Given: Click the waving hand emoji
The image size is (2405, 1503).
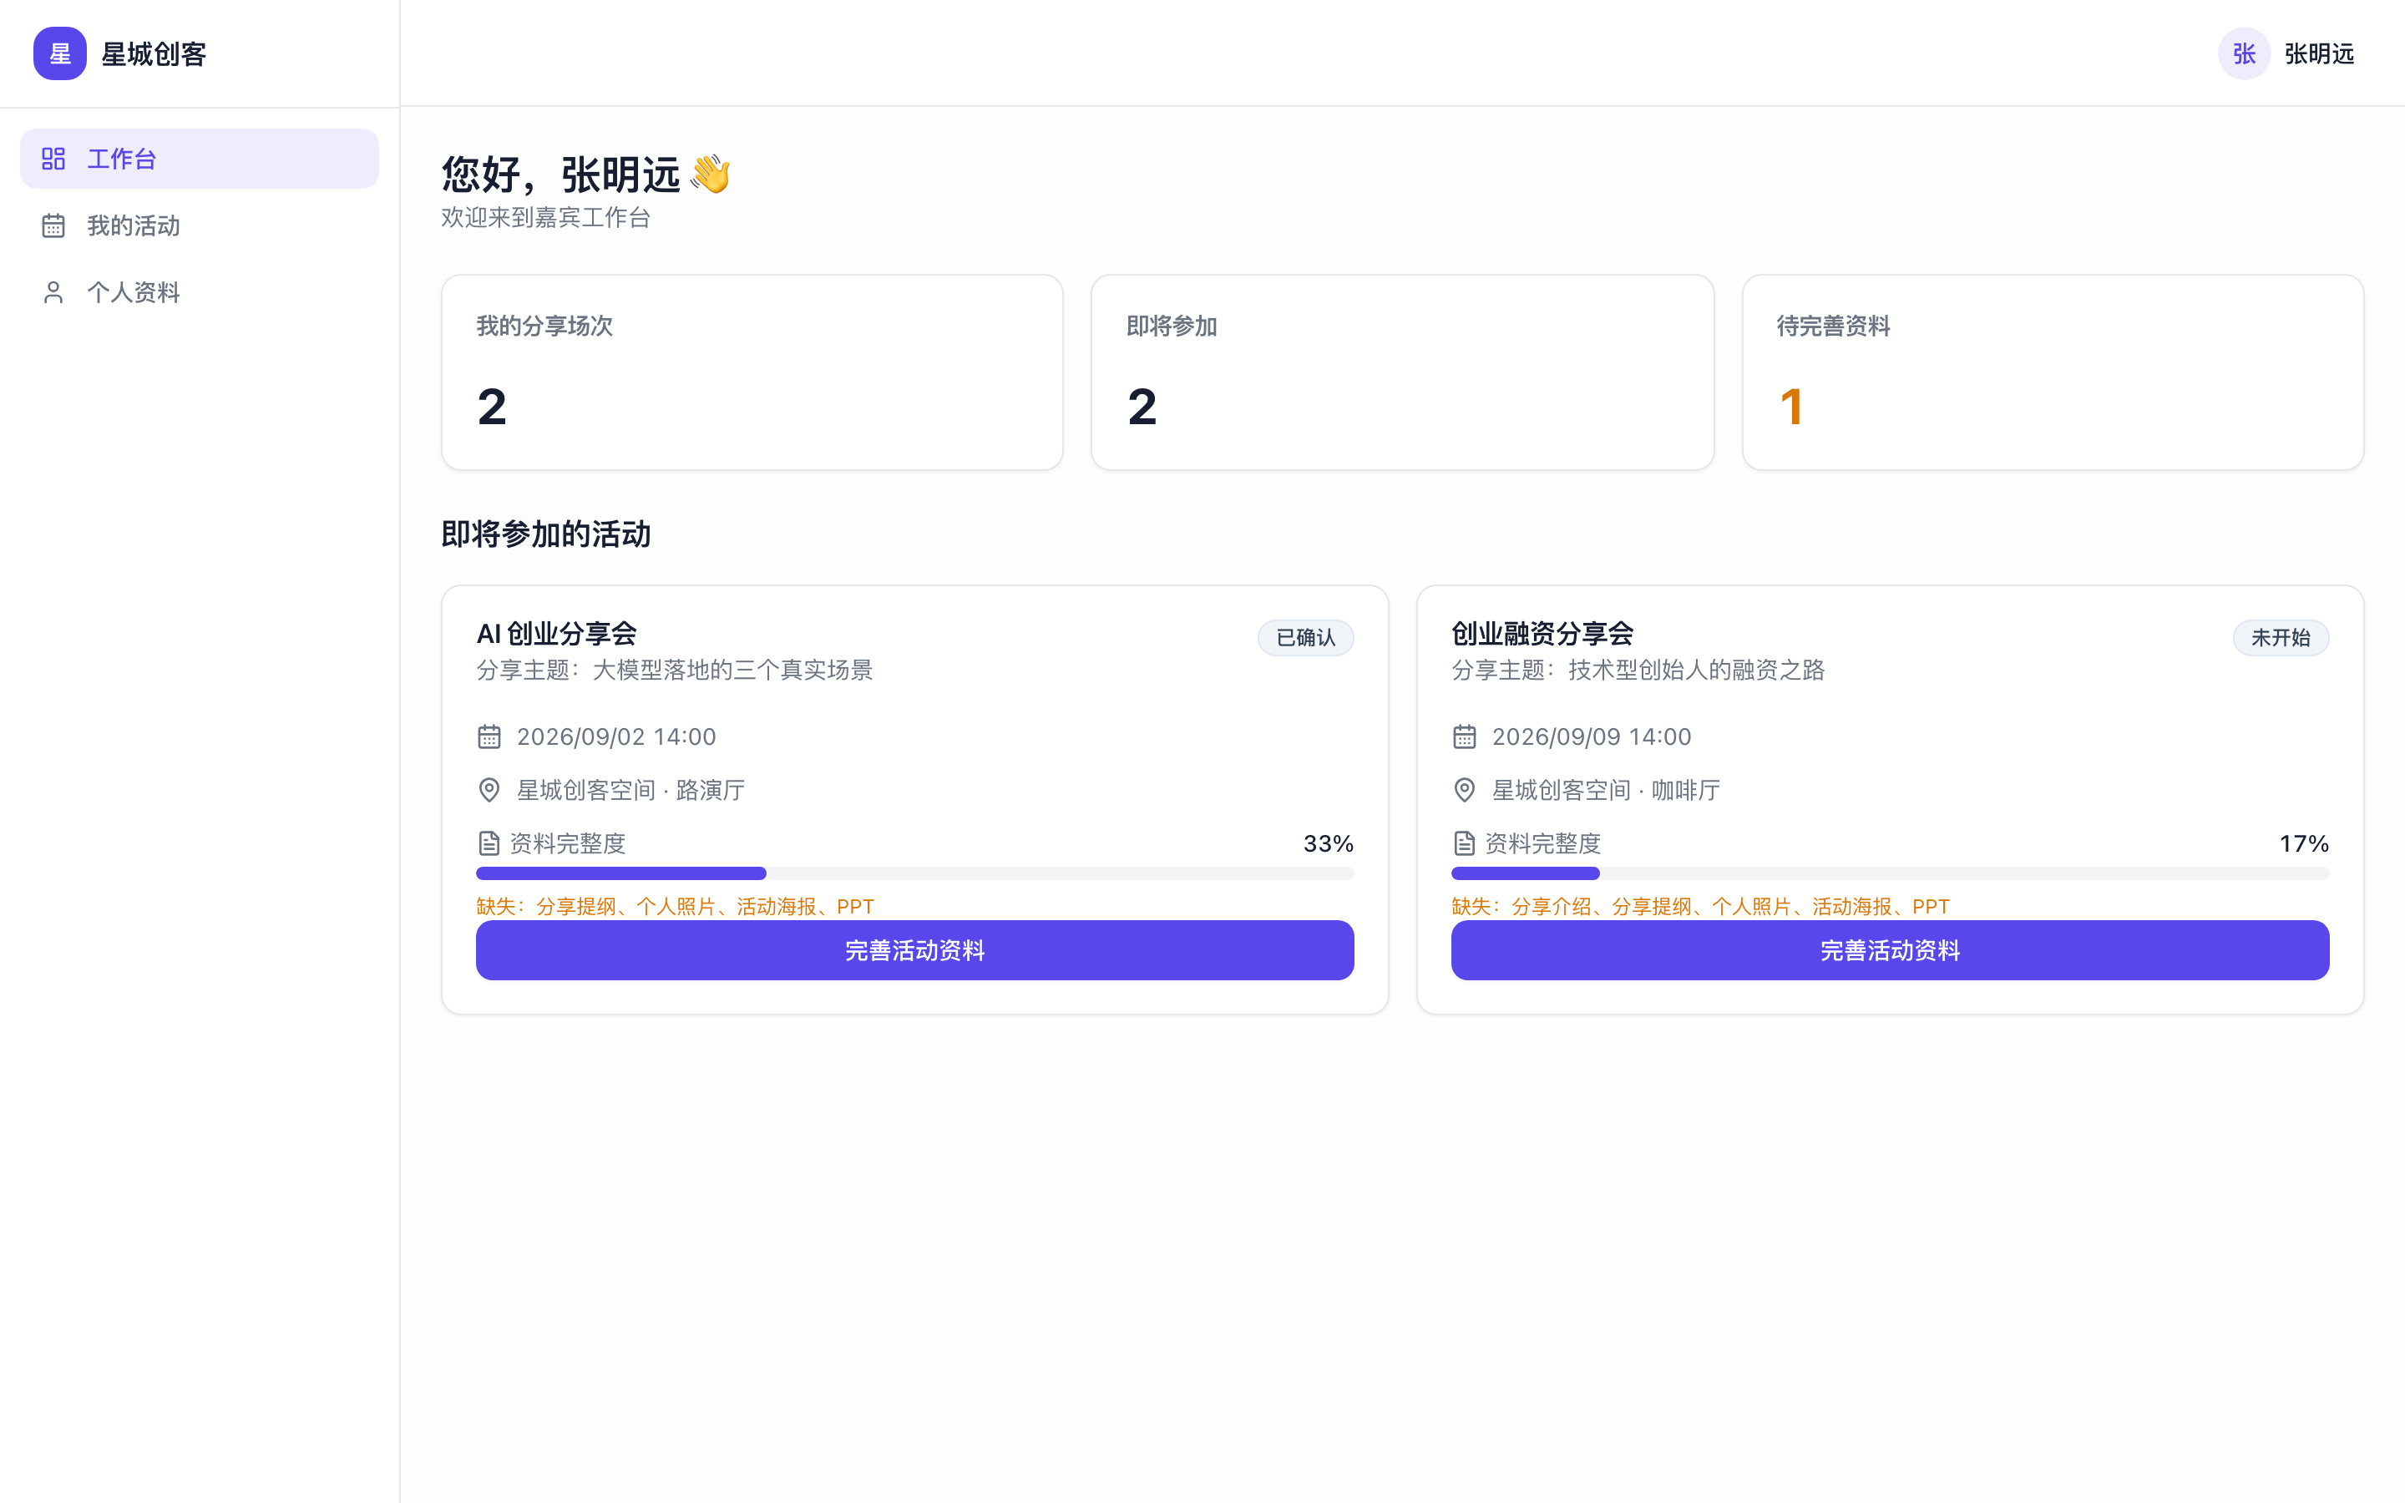Looking at the screenshot, I should click(711, 174).
